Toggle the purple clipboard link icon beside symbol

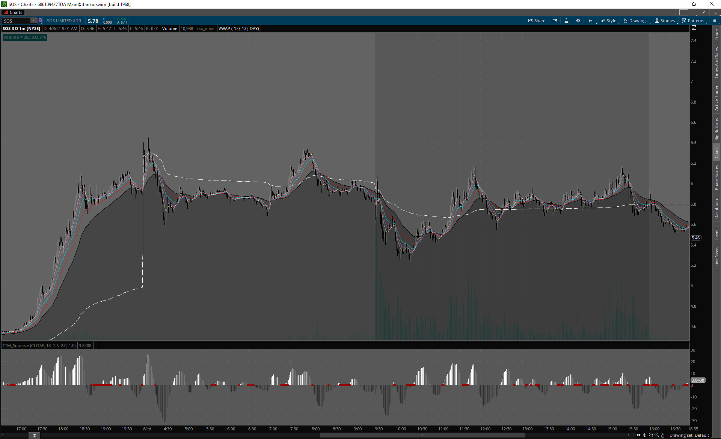(40, 21)
